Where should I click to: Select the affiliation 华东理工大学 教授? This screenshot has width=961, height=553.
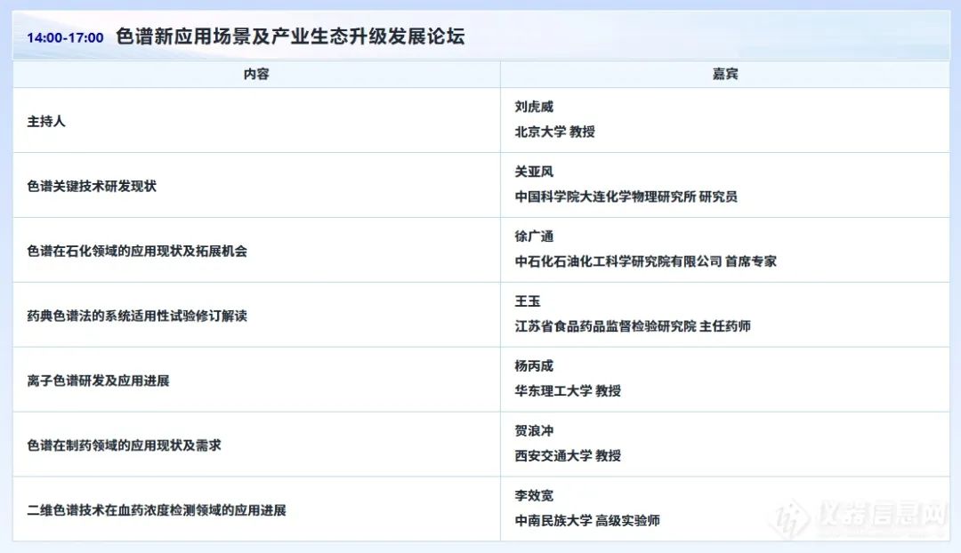[568, 391]
